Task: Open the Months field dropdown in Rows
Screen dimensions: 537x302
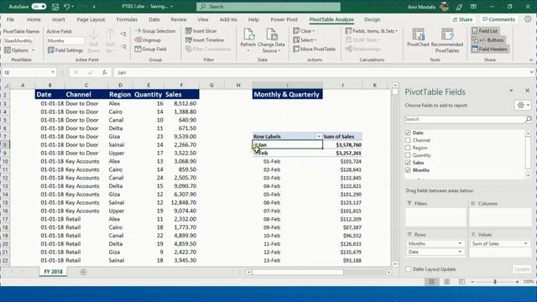Action: point(460,243)
